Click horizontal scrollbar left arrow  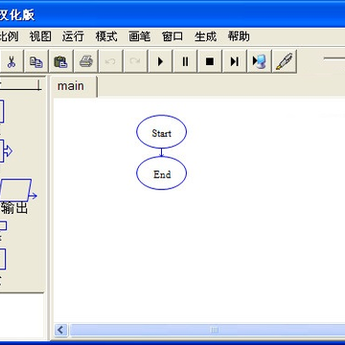tap(60, 330)
